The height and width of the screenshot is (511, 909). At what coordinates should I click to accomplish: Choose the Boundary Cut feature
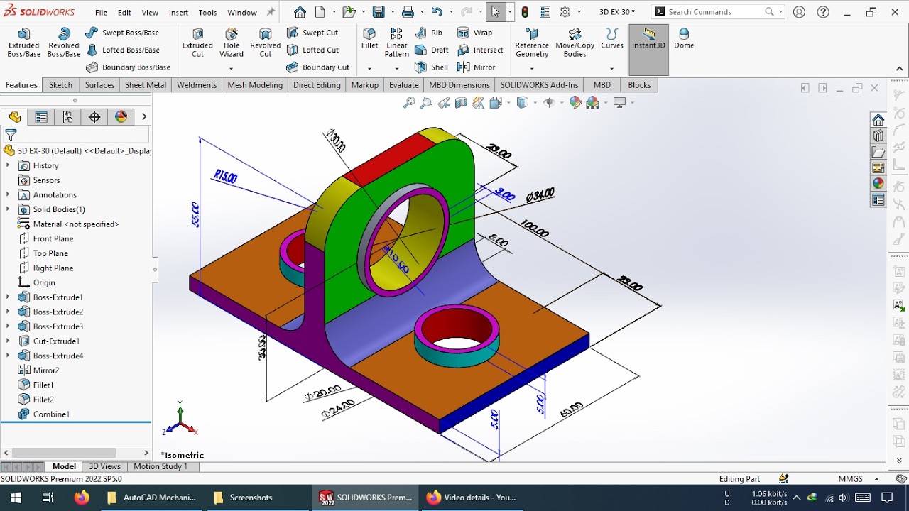coord(317,67)
